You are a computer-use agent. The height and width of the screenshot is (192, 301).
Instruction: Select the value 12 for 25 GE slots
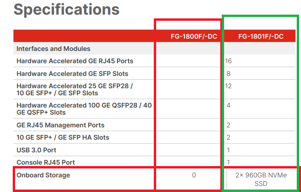tap(229, 86)
